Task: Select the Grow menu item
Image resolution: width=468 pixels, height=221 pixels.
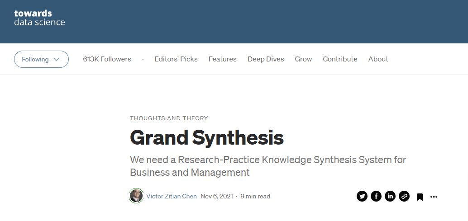Action: [x=303, y=59]
